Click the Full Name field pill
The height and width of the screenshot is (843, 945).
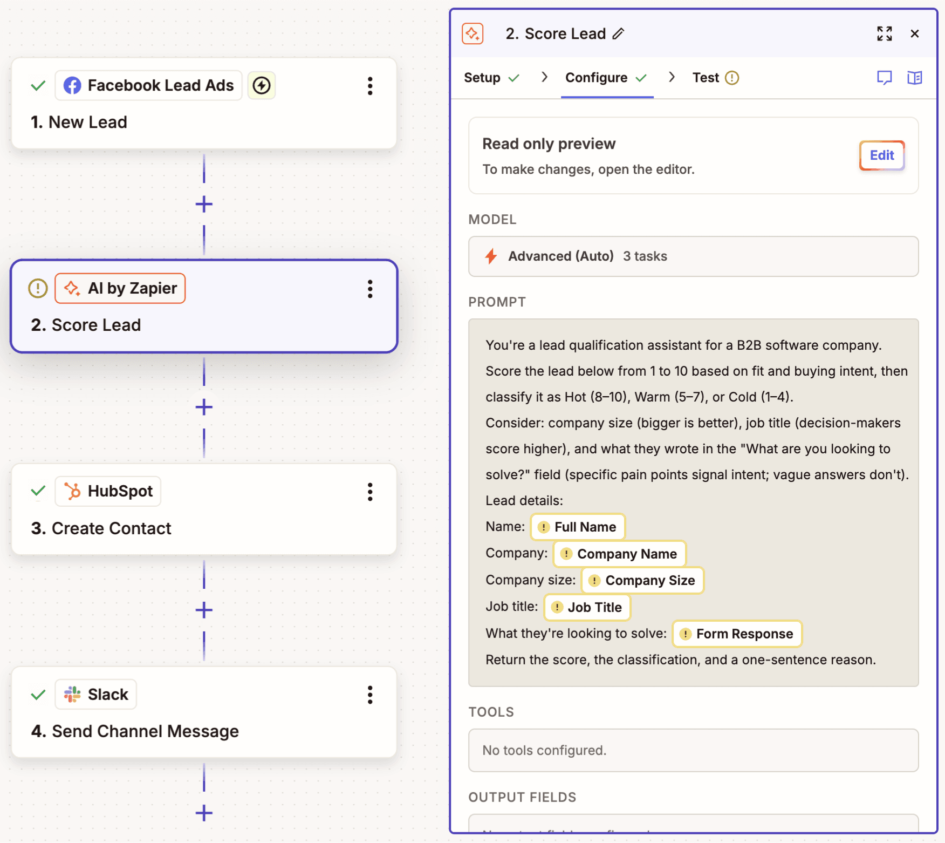pos(578,527)
